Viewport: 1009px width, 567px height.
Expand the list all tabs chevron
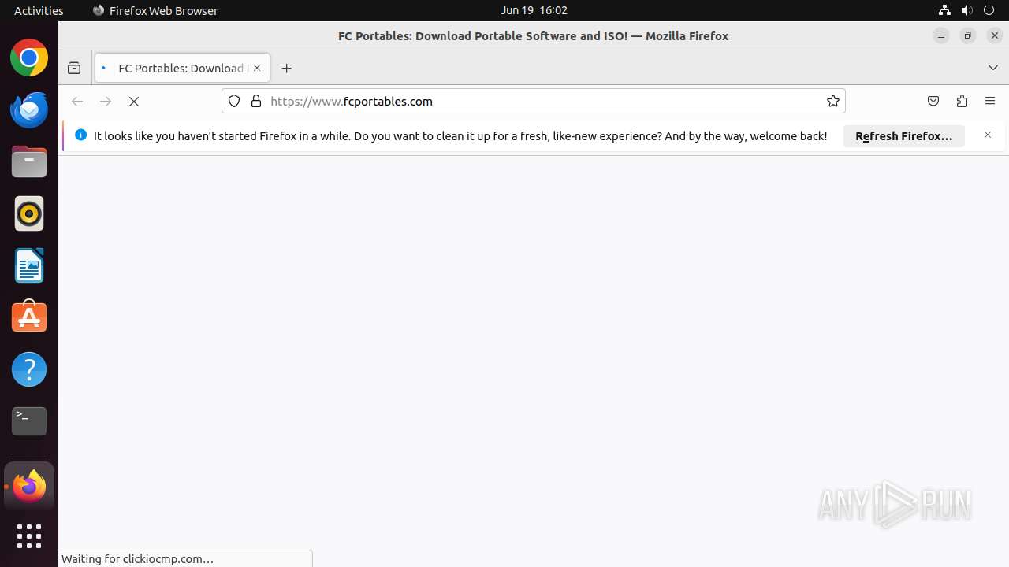click(993, 68)
